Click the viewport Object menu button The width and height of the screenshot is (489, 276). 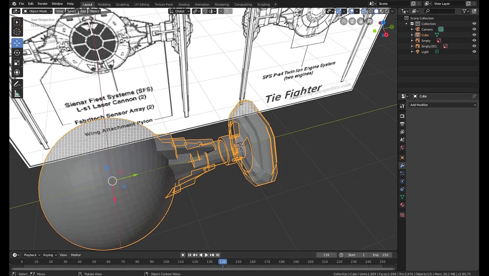[x=94, y=11]
